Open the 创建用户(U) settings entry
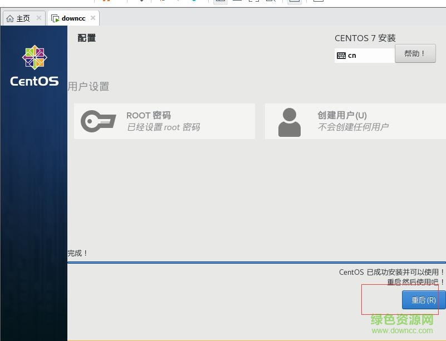The width and height of the screenshot is (446, 341). pos(355,121)
